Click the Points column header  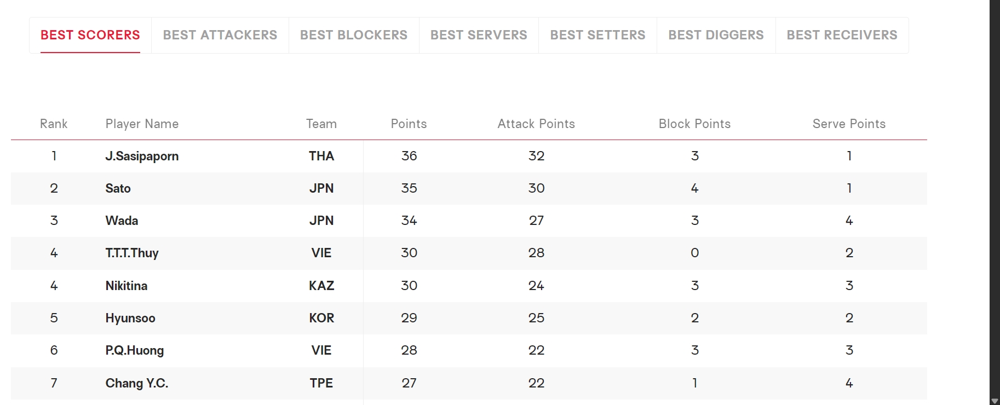[x=409, y=124]
